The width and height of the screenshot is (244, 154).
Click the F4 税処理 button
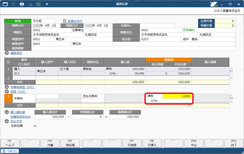[x=70, y=143]
